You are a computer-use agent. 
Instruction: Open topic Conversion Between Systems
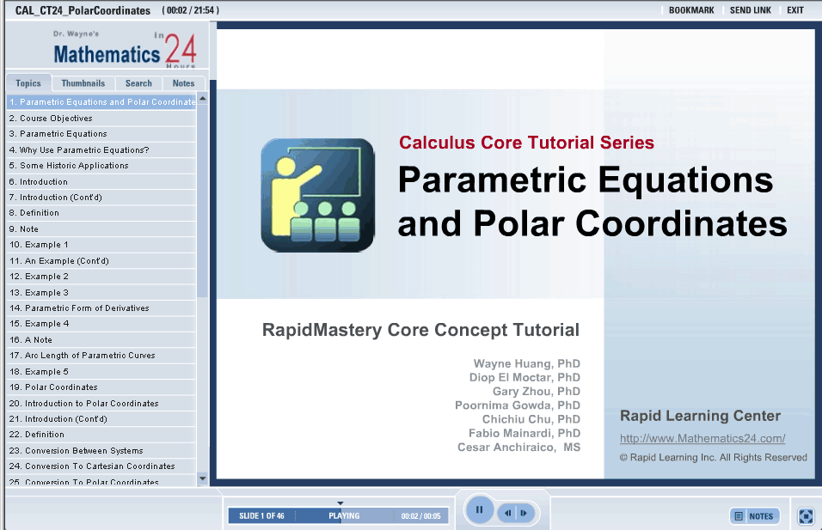pos(101,450)
